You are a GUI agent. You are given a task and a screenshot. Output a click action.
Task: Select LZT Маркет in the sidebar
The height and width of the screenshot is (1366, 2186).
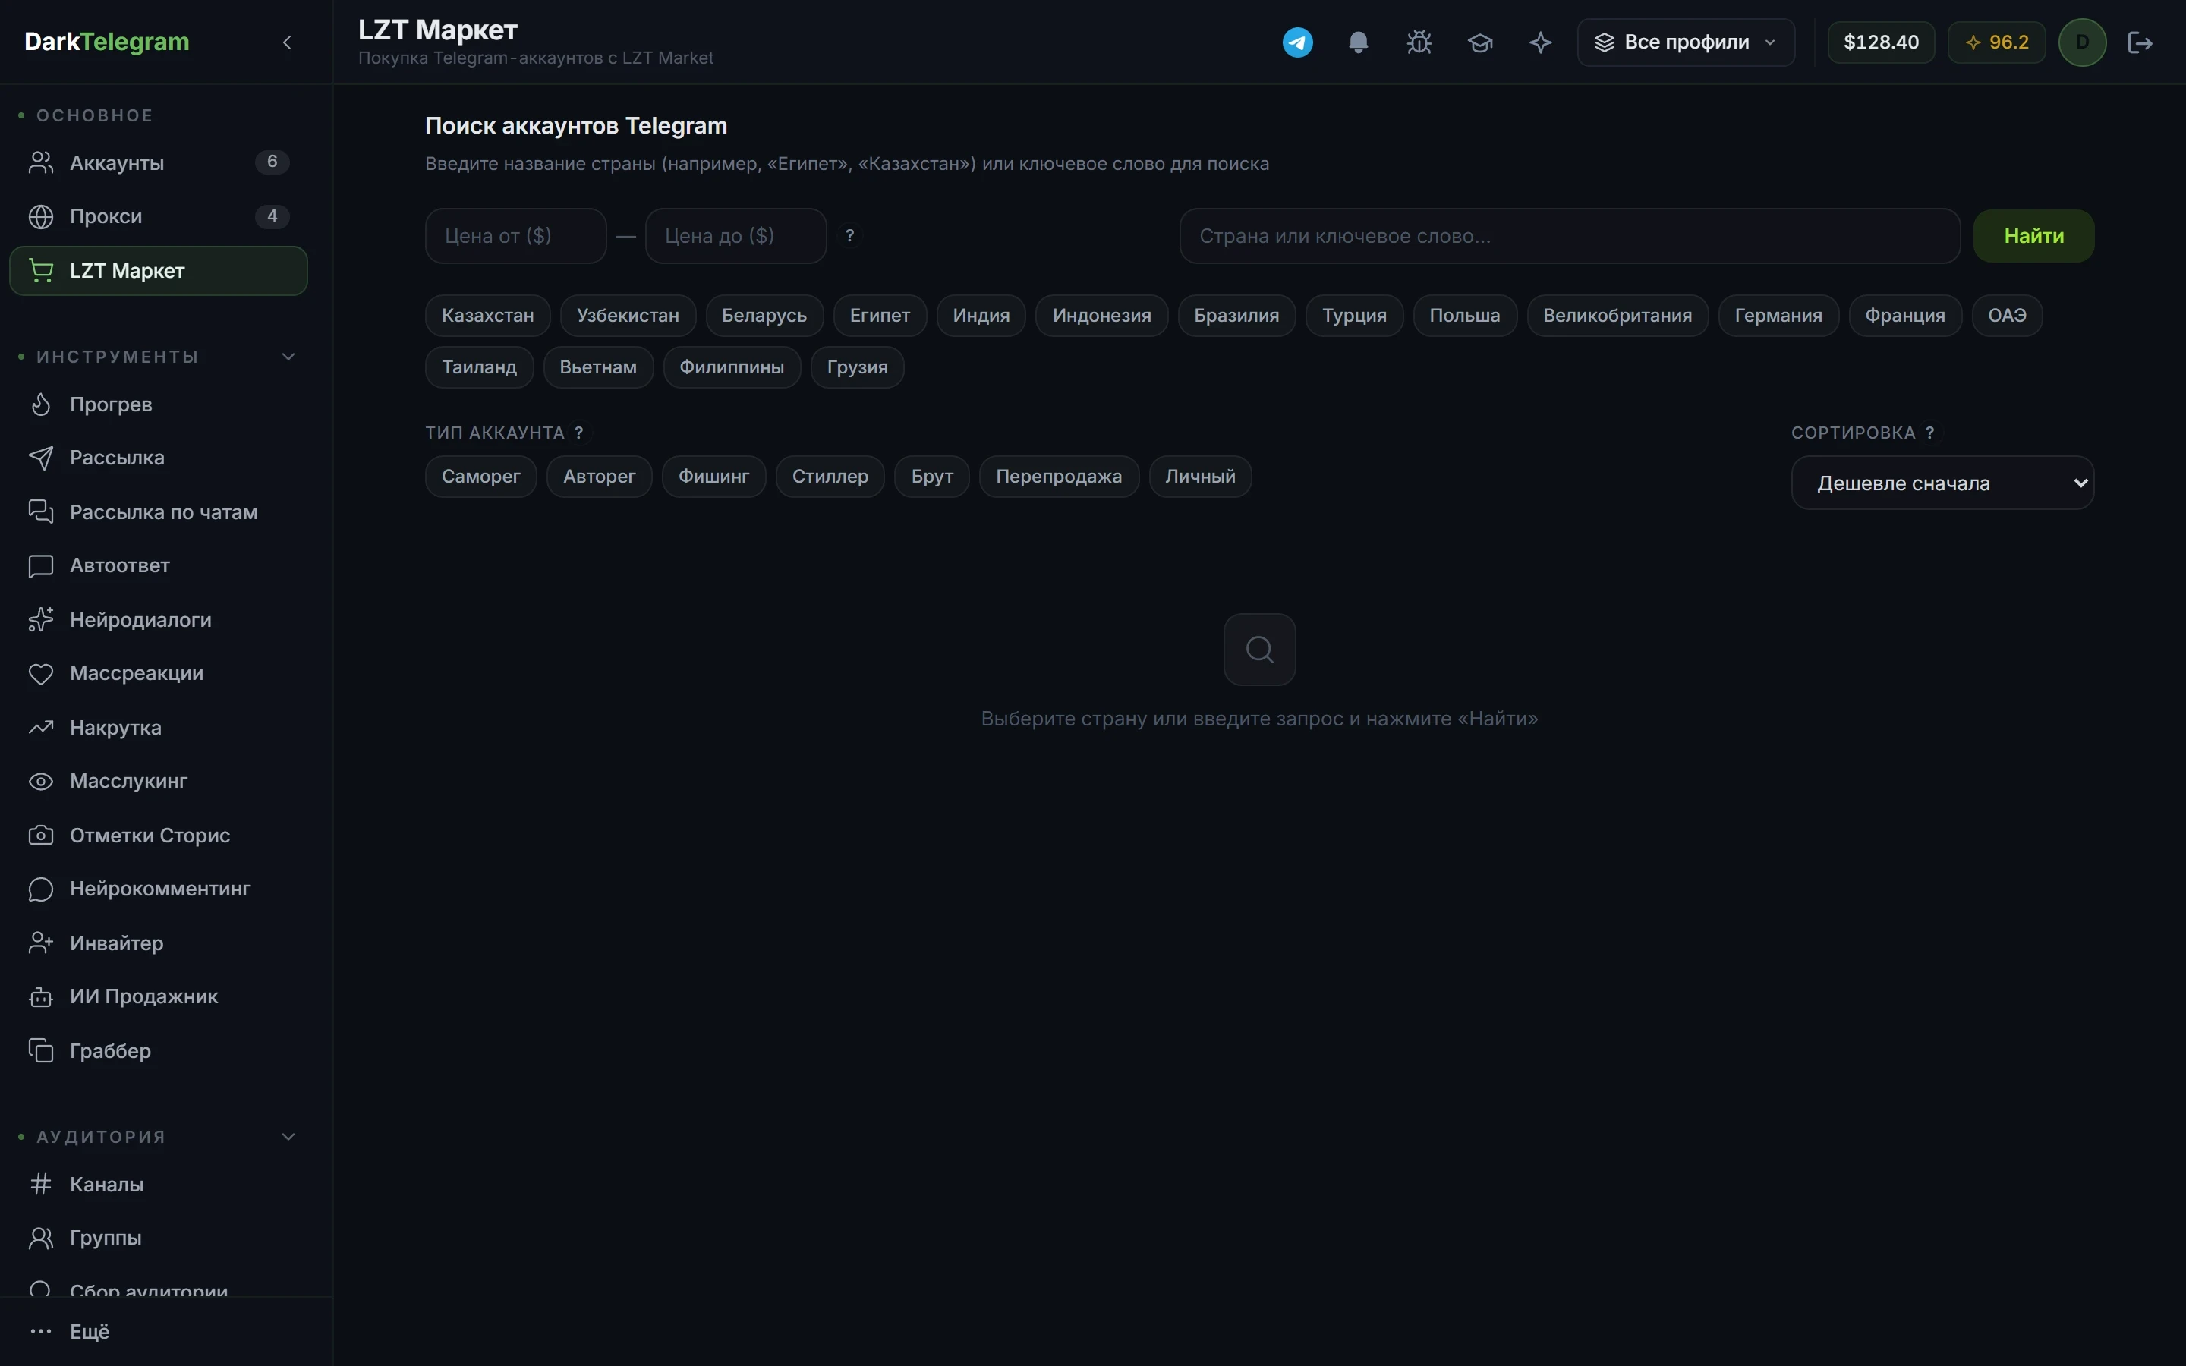tap(158, 271)
